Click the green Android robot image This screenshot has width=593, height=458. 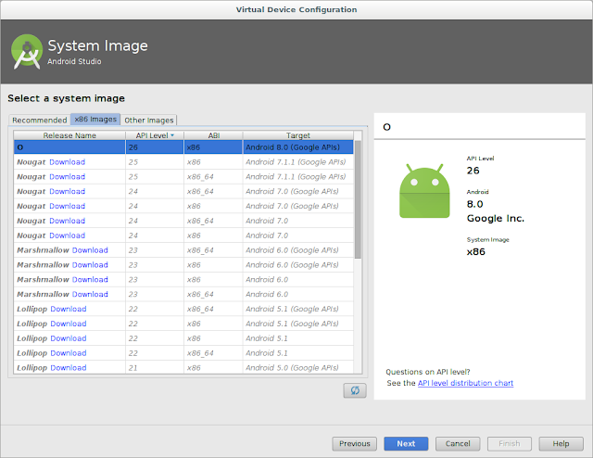pyautogui.click(x=424, y=191)
